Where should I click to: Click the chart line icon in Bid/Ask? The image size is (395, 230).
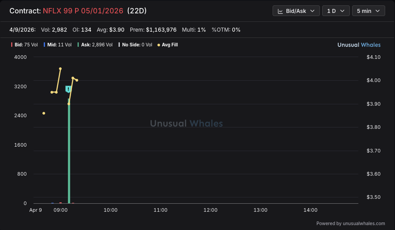coord(280,11)
